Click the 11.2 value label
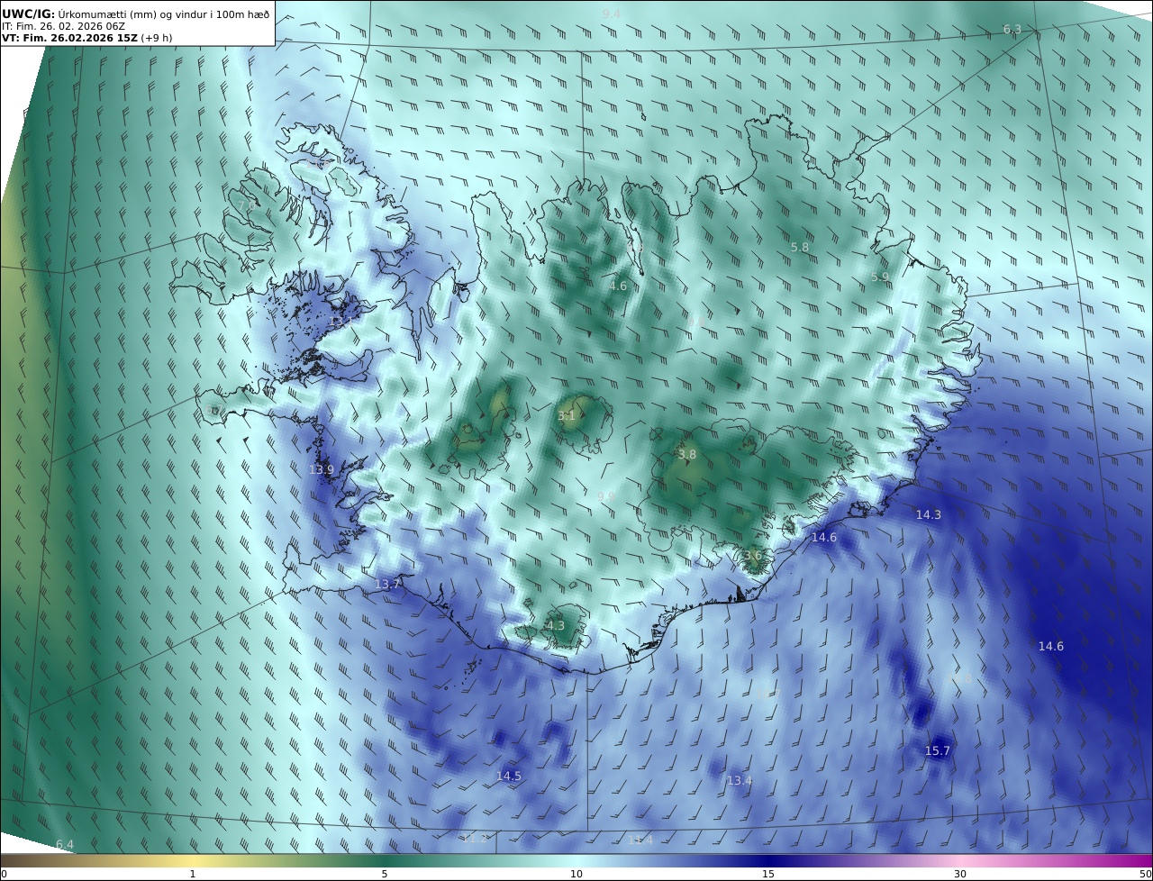Viewport: 1153px width, 881px height. pos(476,839)
